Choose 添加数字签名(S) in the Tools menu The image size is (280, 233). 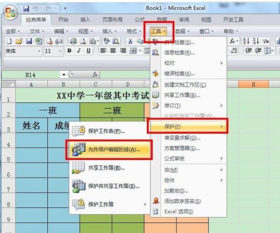tap(188, 201)
